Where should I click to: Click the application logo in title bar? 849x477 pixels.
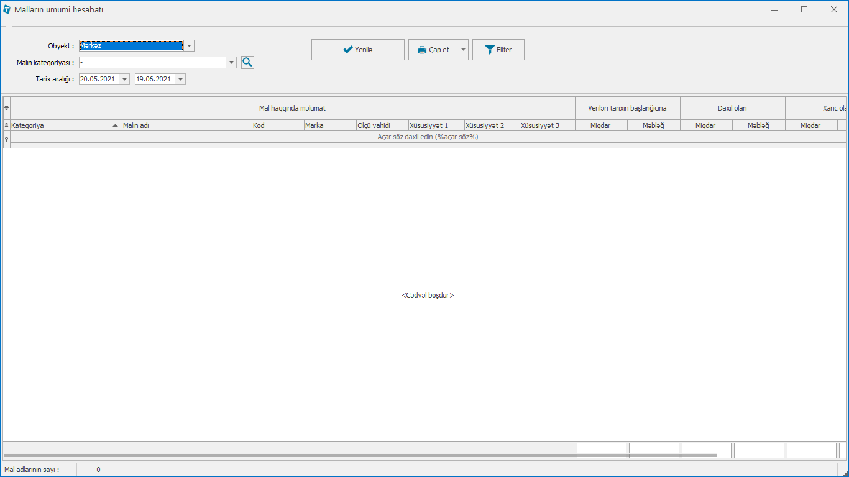click(7, 9)
